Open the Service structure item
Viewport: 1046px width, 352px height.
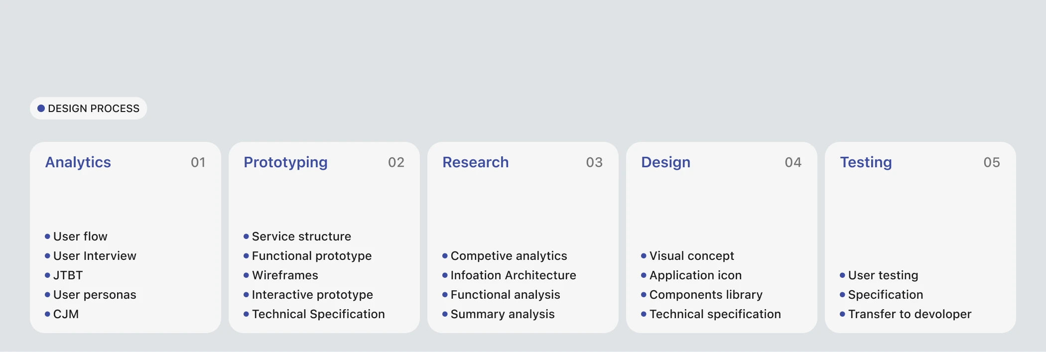click(x=301, y=236)
